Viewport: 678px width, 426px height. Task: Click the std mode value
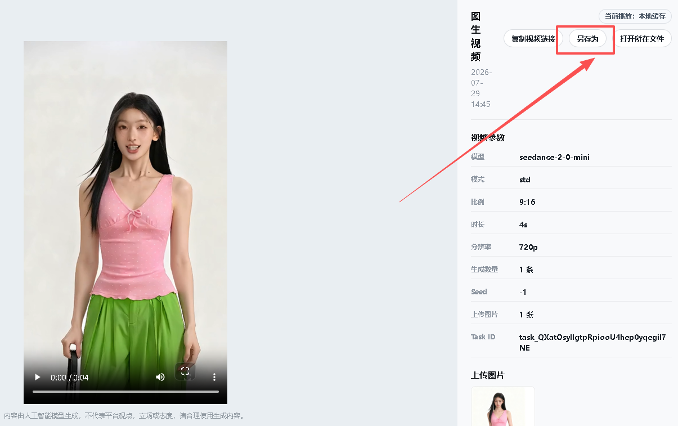pos(525,180)
